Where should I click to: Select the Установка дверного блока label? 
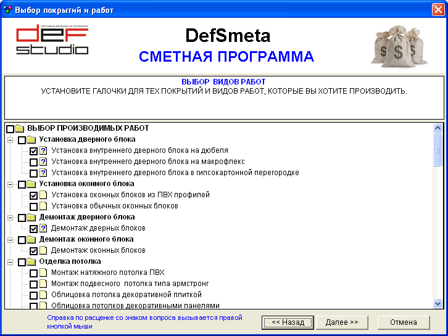(x=87, y=139)
